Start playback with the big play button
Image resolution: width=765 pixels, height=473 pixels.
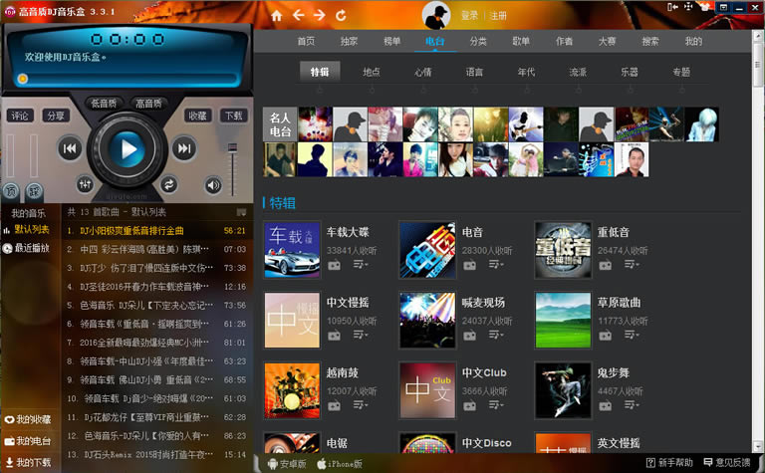pos(127,149)
